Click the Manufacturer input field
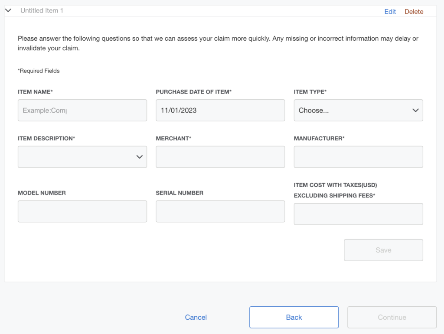Image resolution: width=444 pixels, height=334 pixels. point(358,156)
